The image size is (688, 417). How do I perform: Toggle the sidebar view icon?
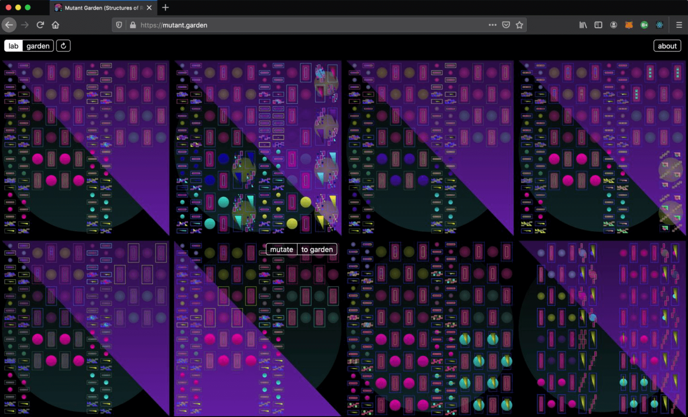pos(598,25)
